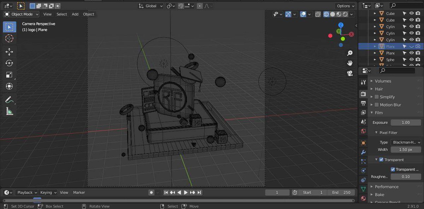Toggle viewport gizmos button
424x209 pixels.
[288, 14]
